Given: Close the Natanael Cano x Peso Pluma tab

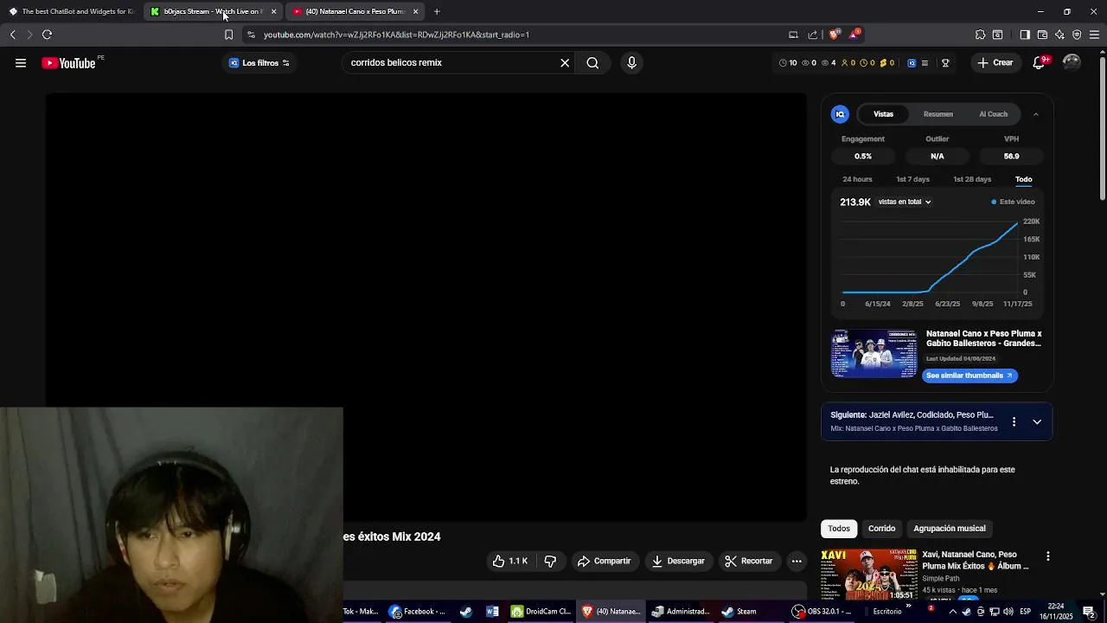Looking at the screenshot, I should tap(416, 11).
